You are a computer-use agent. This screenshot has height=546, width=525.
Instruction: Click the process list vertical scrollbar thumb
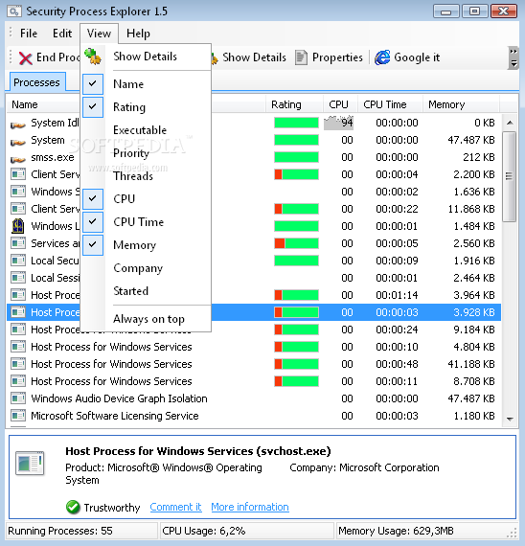pyautogui.click(x=510, y=176)
